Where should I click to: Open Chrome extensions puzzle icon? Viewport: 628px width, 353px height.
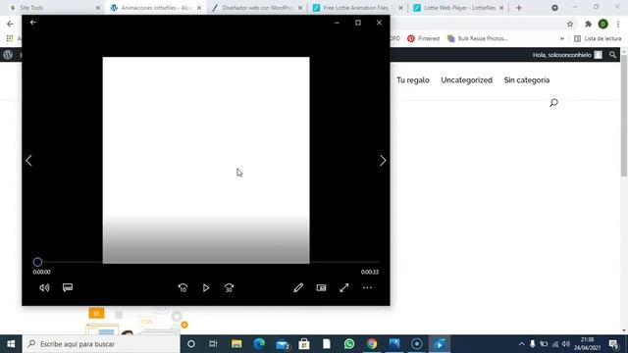click(x=588, y=24)
